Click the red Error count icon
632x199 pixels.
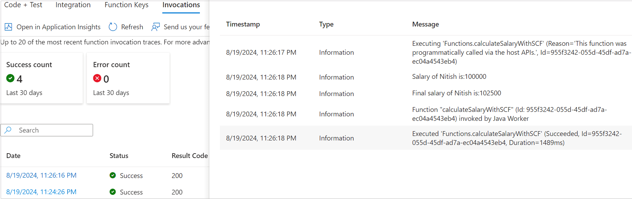[97, 78]
